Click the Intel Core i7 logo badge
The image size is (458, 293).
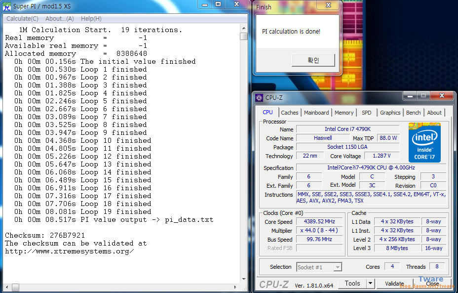(x=424, y=143)
